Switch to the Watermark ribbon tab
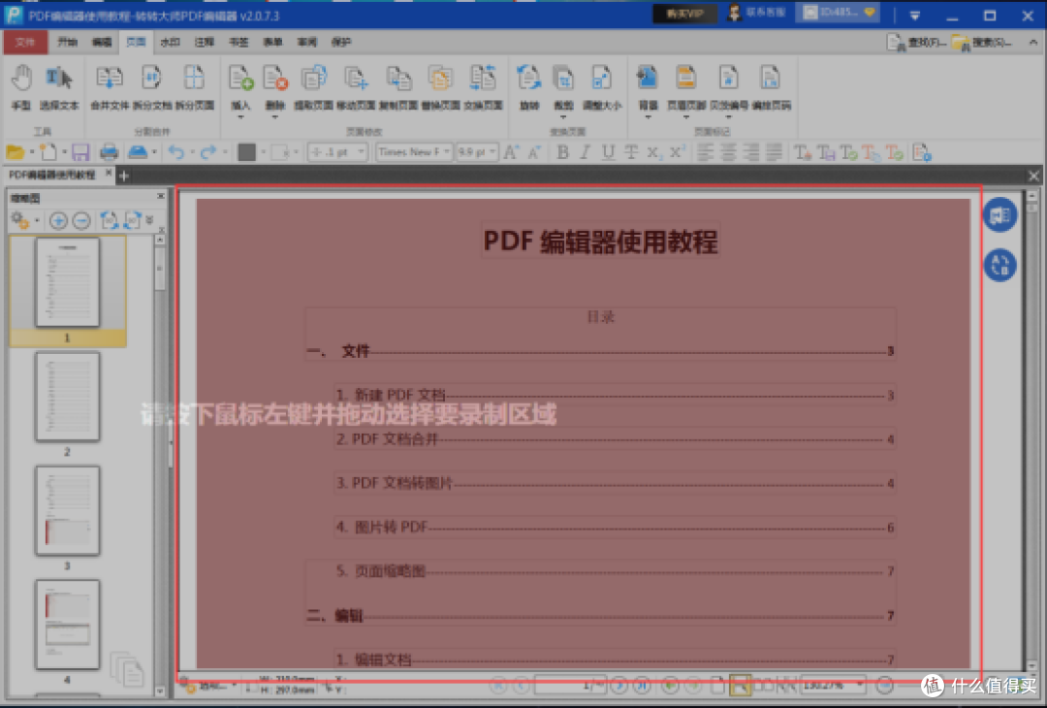Viewport: 1047px width, 708px height. 171,42
